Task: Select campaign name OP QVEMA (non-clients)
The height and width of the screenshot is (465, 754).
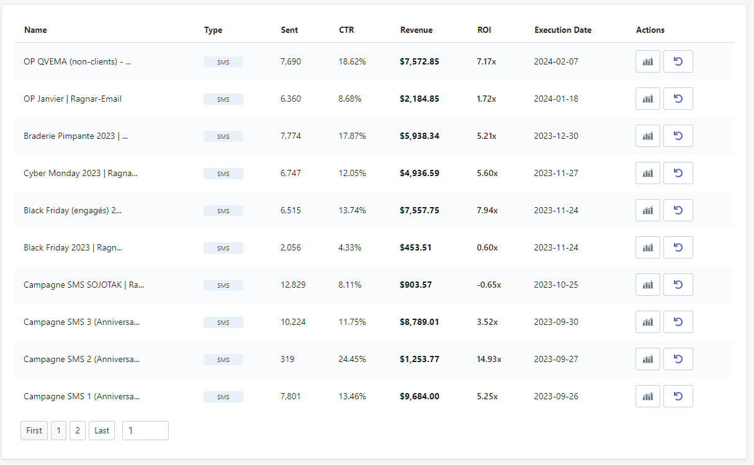Action: [x=78, y=61]
